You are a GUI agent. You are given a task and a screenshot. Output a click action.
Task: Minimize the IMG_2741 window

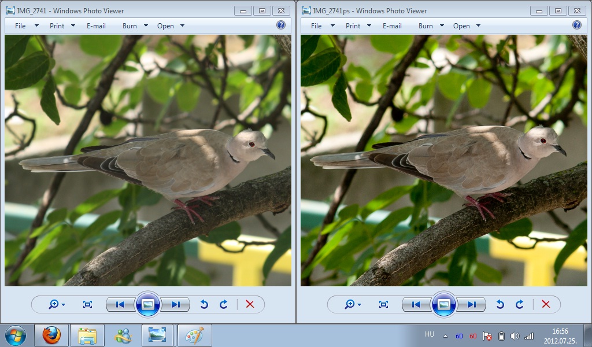(243, 10)
